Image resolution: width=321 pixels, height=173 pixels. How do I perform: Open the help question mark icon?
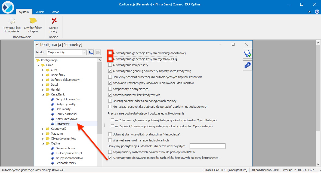(x=317, y=12)
